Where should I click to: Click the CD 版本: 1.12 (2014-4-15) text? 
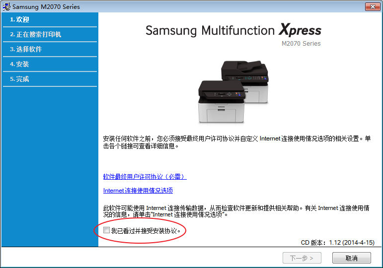pyautogui.click(x=338, y=242)
